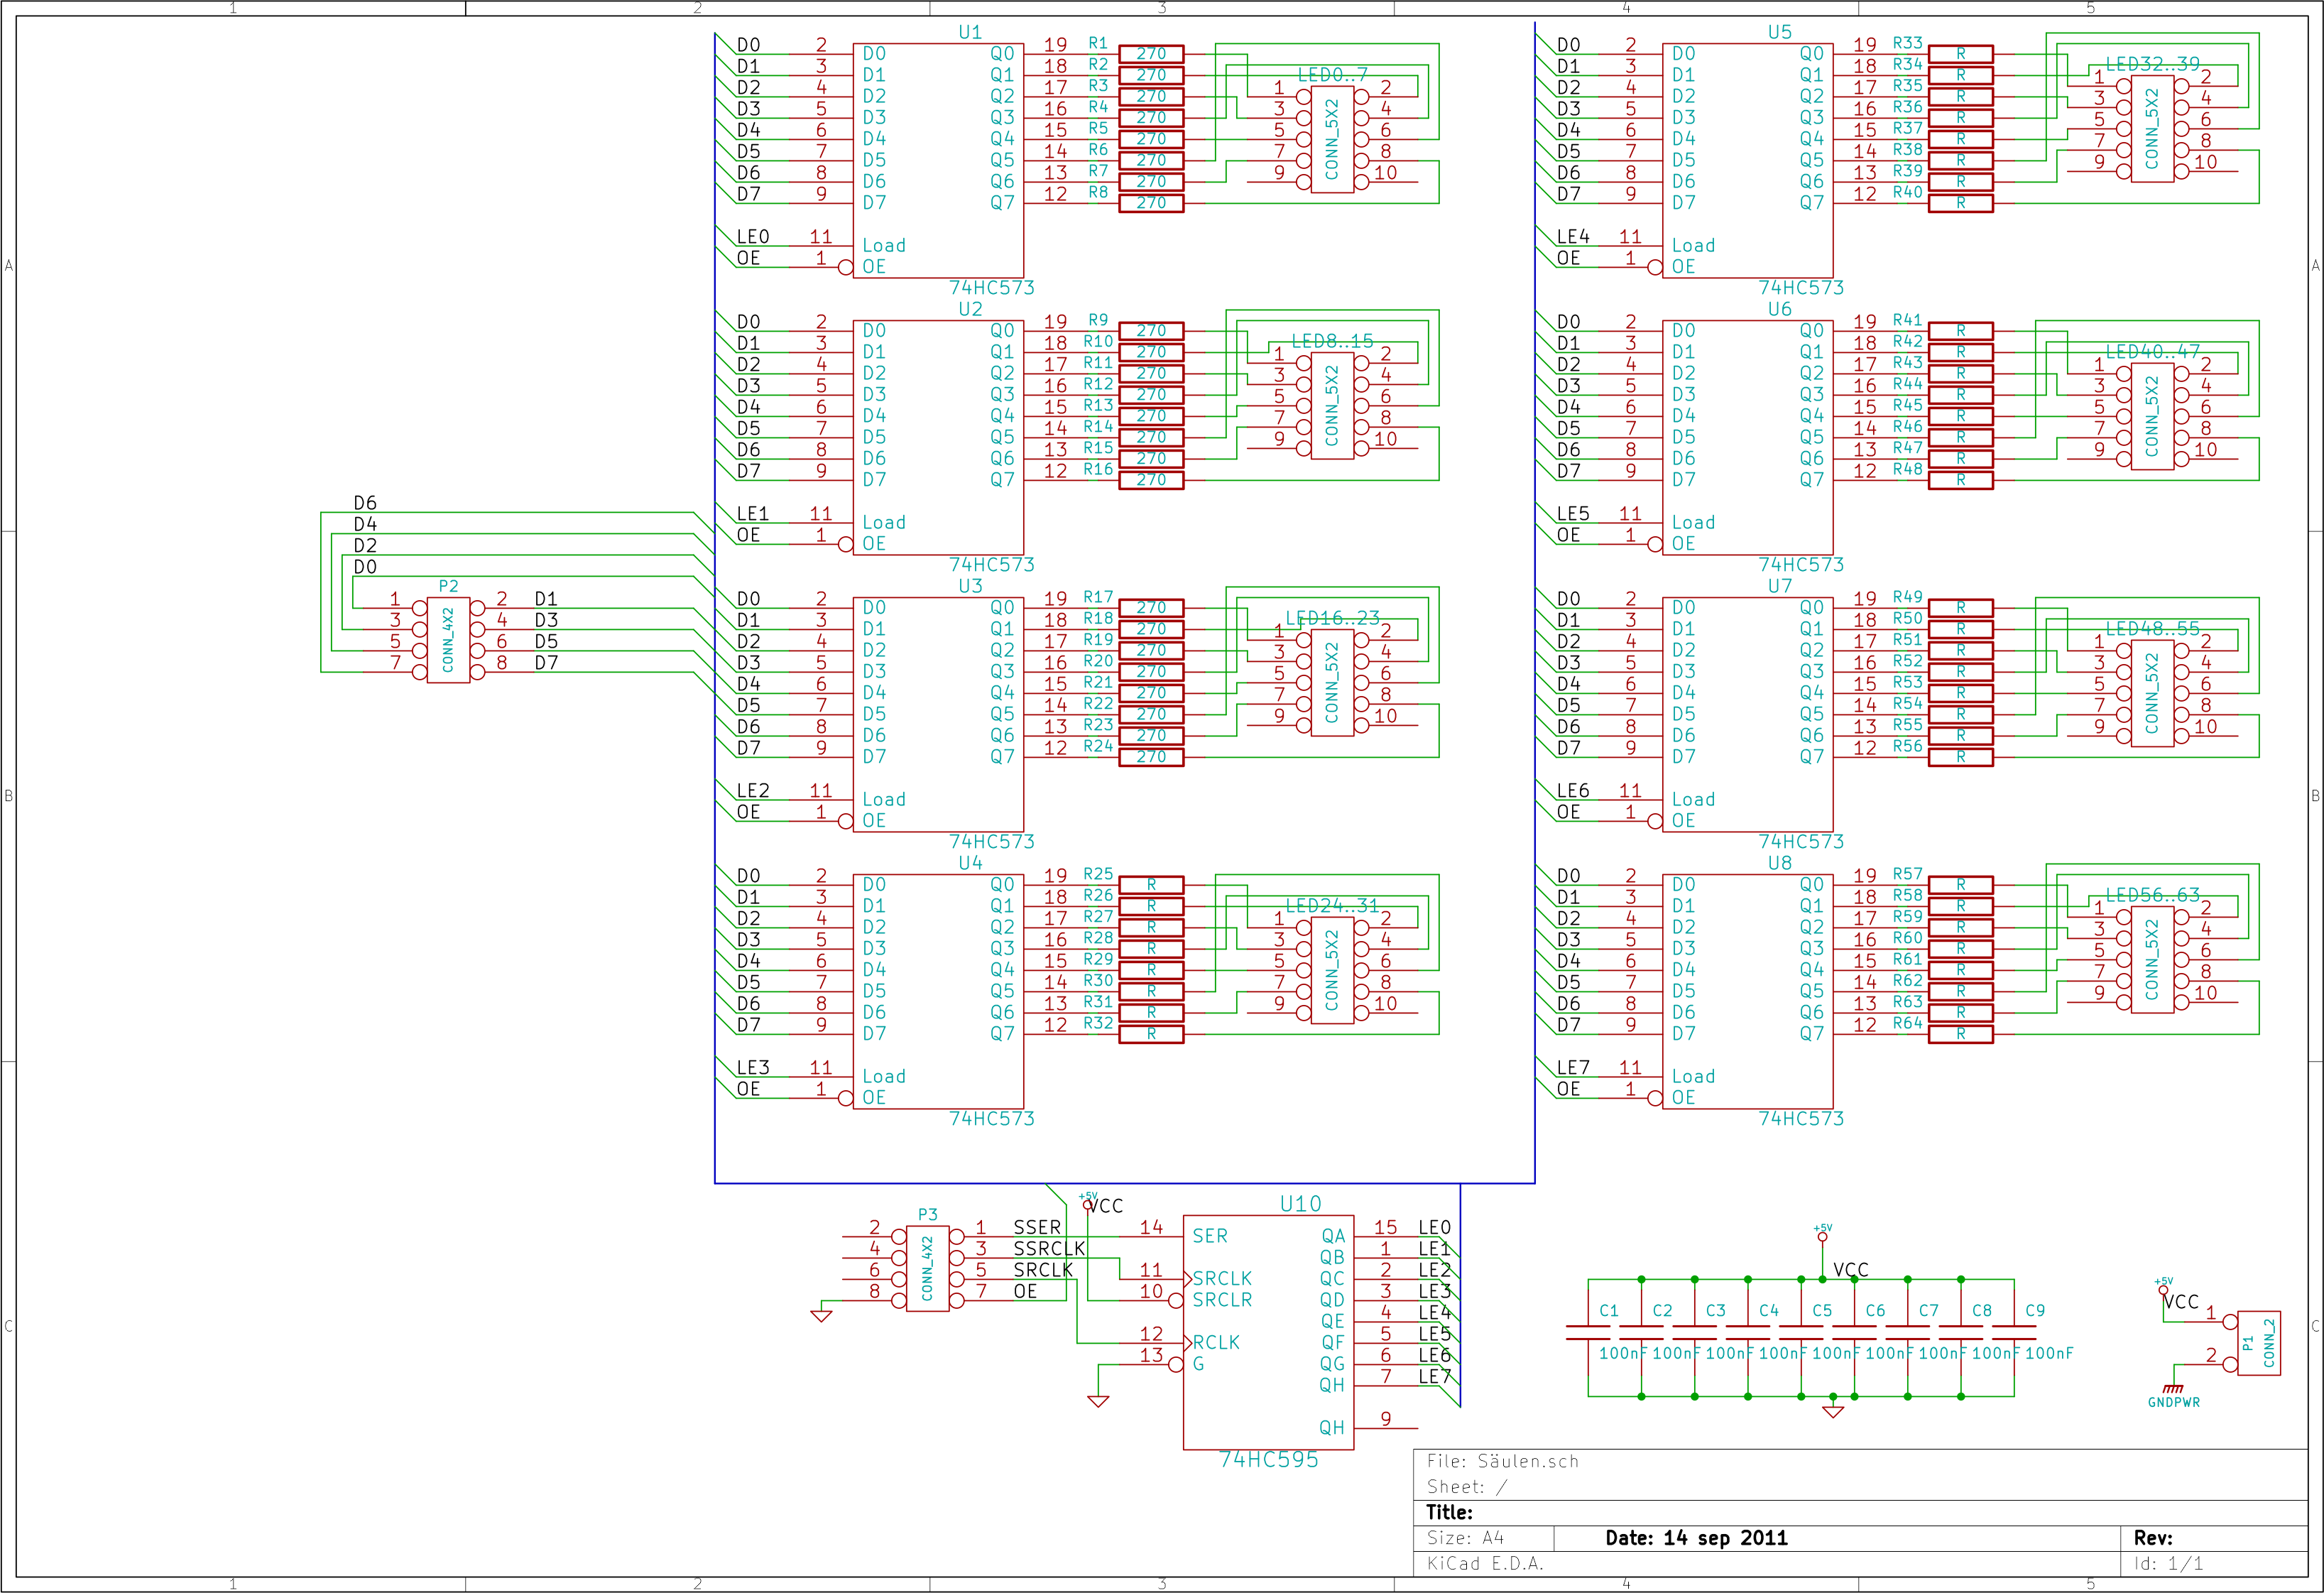The width and height of the screenshot is (2324, 1593).
Task: Select resistor R24 at U3 Q7
Action: coord(1151,757)
